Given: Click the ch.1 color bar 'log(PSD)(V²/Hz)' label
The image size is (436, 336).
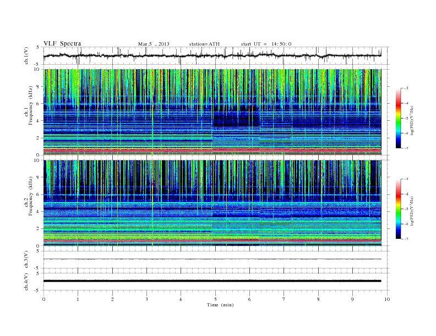Looking at the screenshot, I should (x=412, y=120).
